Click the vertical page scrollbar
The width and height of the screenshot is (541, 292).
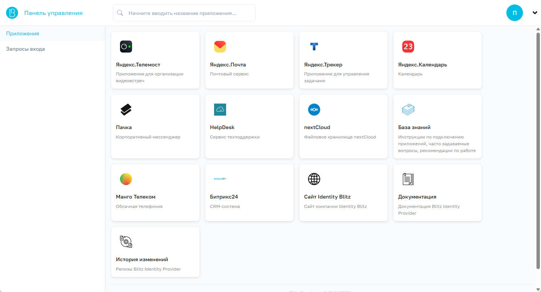point(538,150)
